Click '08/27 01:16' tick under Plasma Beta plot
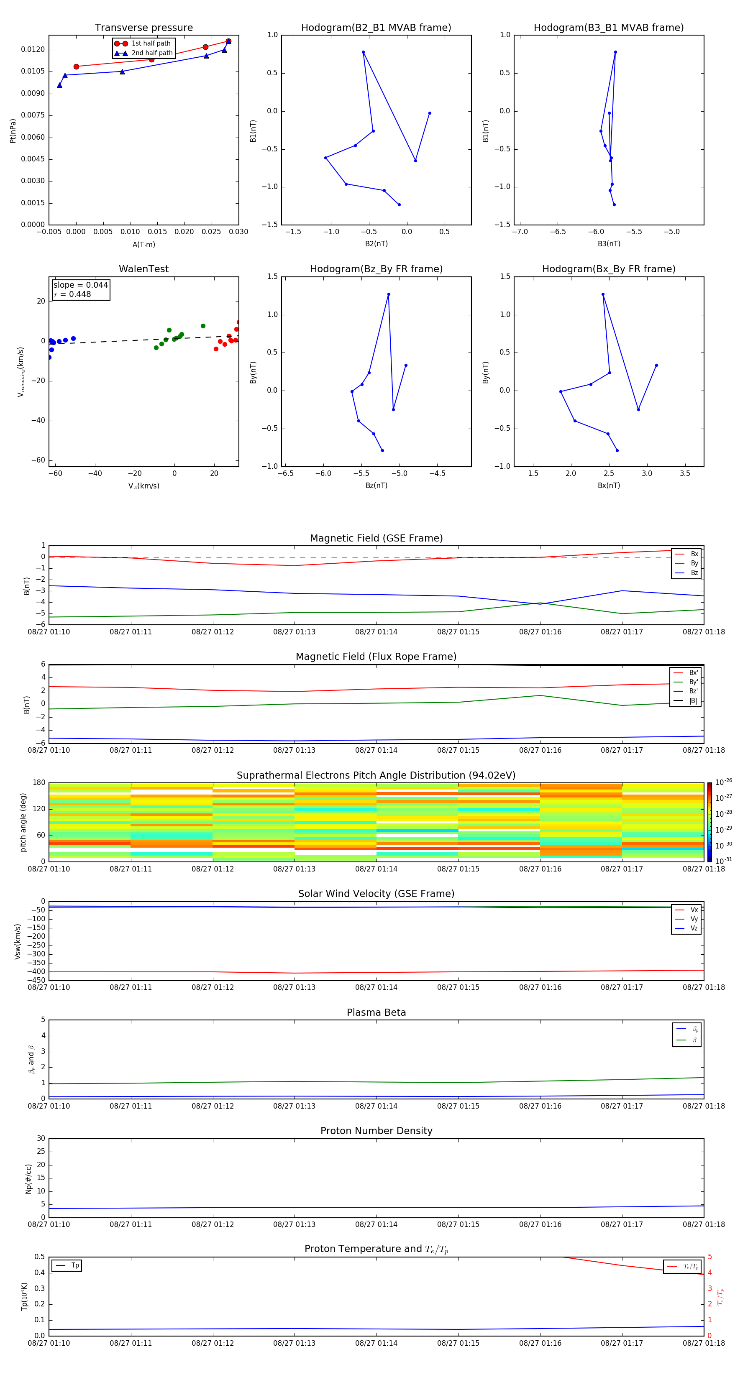This screenshot has height=1380, width=753. 540,1106
